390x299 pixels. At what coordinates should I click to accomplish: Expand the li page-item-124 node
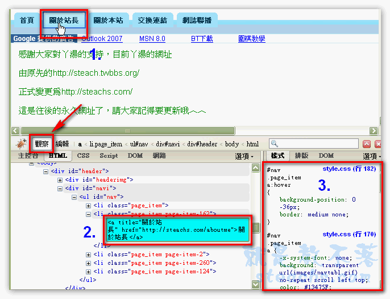click(88, 272)
